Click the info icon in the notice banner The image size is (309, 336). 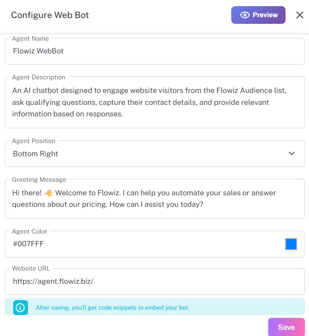tap(20, 307)
